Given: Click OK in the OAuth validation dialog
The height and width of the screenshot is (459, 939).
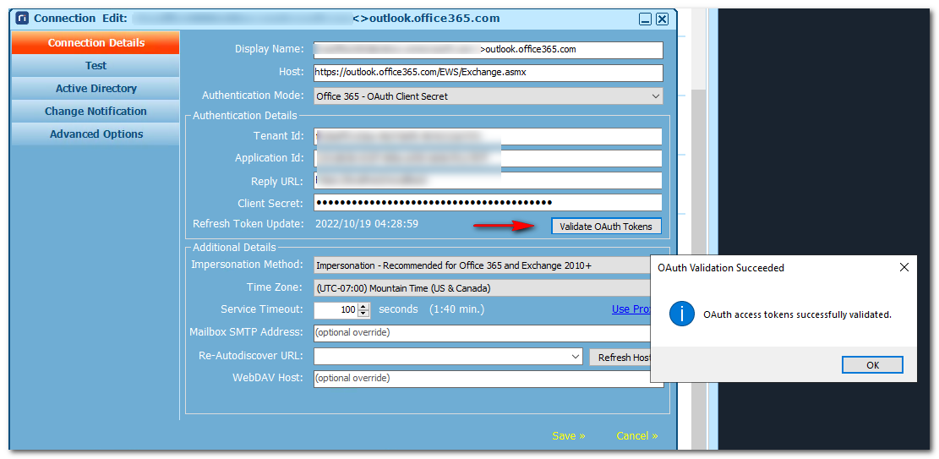Looking at the screenshot, I should click(x=872, y=364).
